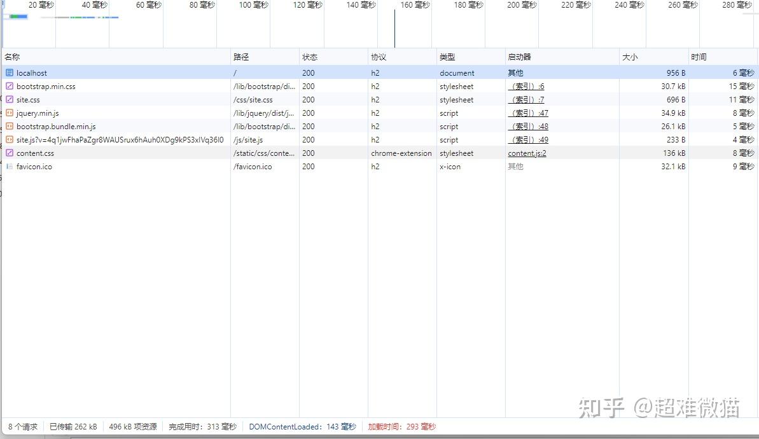Sort requests by the 名称 column
The height and width of the screenshot is (439, 759).
(11, 57)
